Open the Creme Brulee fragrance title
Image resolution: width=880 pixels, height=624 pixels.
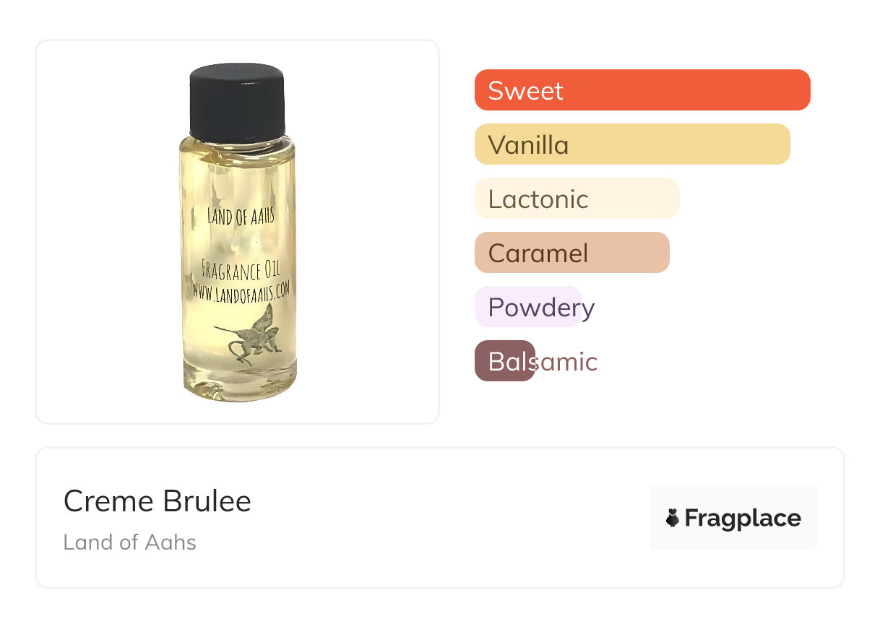click(x=158, y=501)
